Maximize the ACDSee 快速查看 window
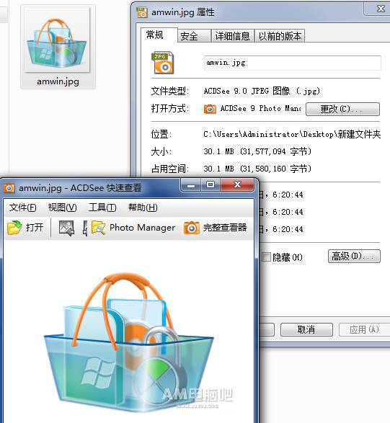 click(x=210, y=184)
